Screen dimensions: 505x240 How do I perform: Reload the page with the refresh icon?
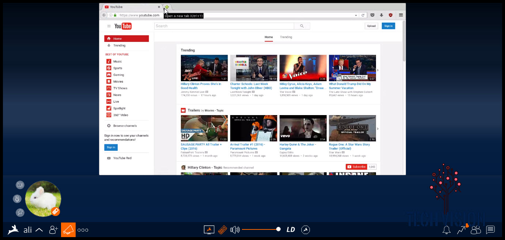(x=363, y=15)
